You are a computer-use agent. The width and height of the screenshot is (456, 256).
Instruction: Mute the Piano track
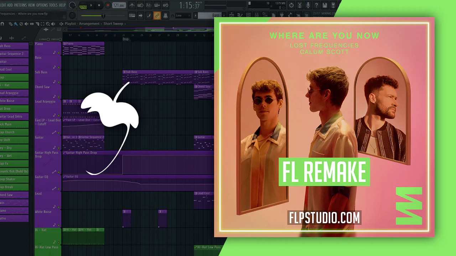59,53
